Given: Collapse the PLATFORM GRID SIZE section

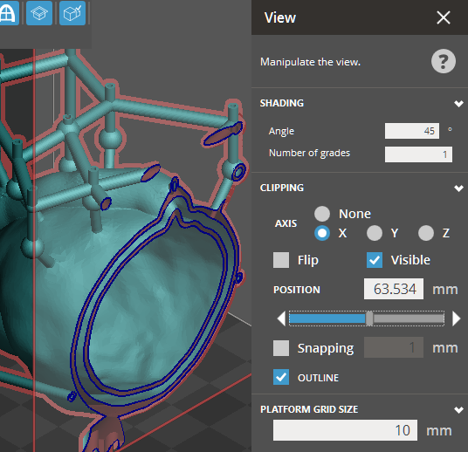Looking at the screenshot, I should [458, 409].
